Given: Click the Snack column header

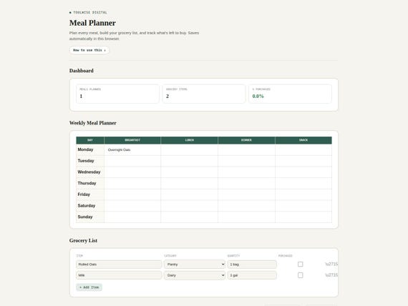Looking at the screenshot, I should click(x=303, y=140).
